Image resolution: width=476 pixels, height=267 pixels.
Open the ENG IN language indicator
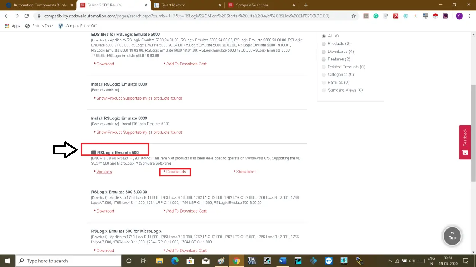pos(431,261)
